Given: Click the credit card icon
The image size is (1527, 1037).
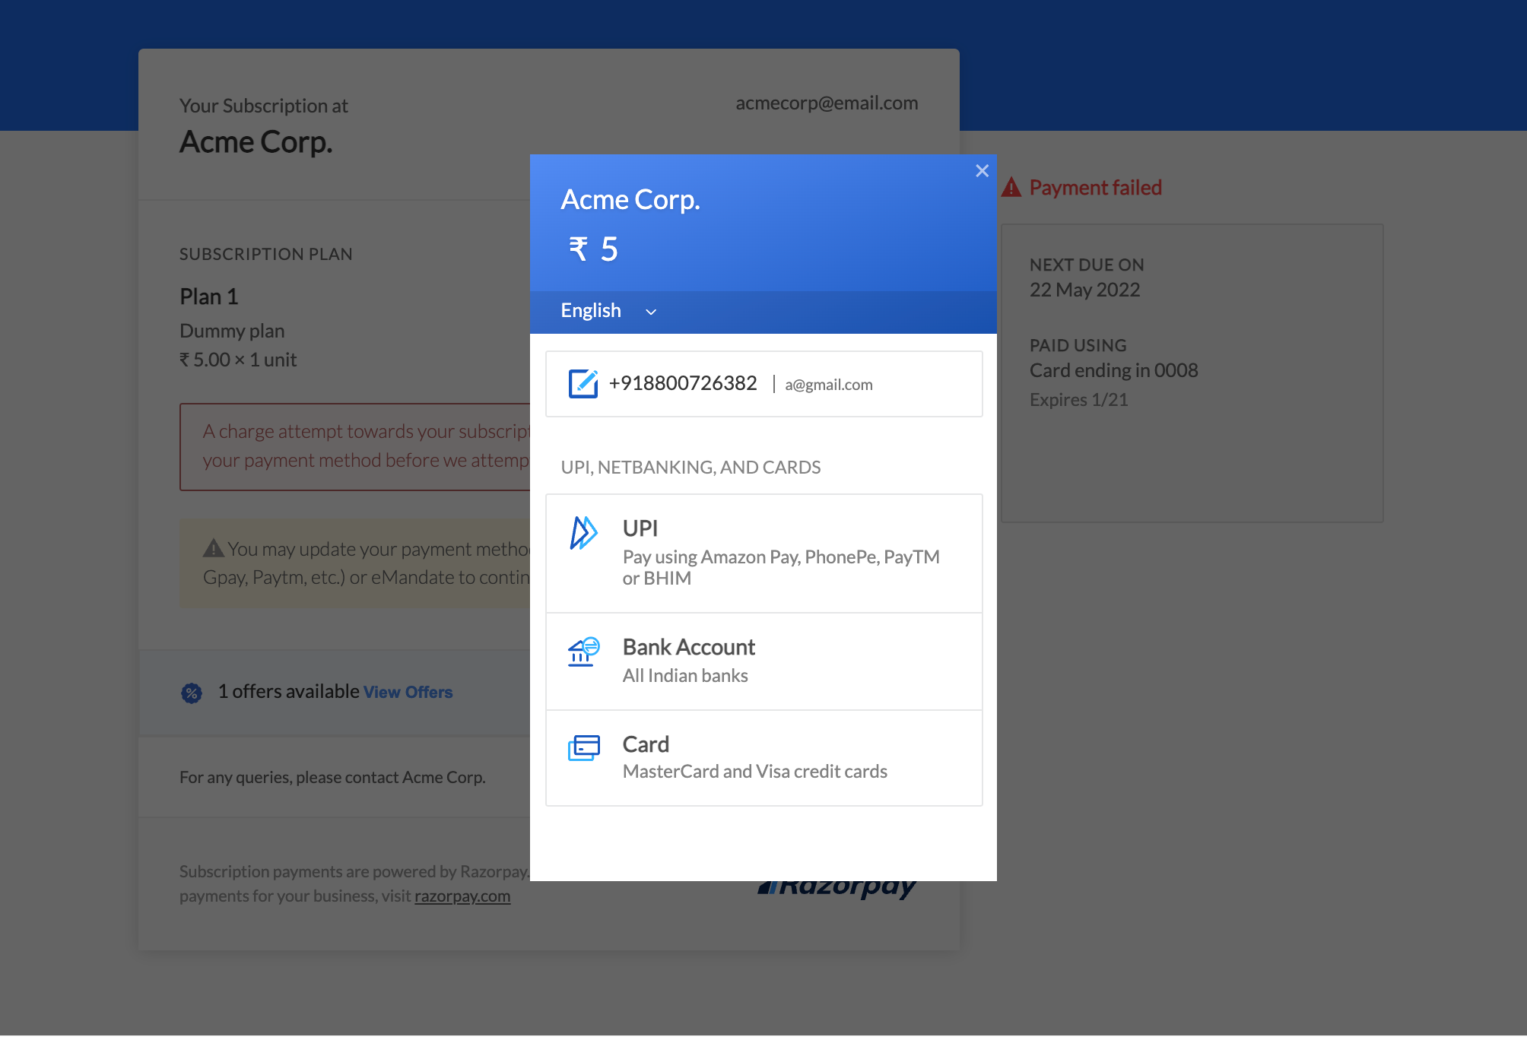Looking at the screenshot, I should tap(583, 748).
